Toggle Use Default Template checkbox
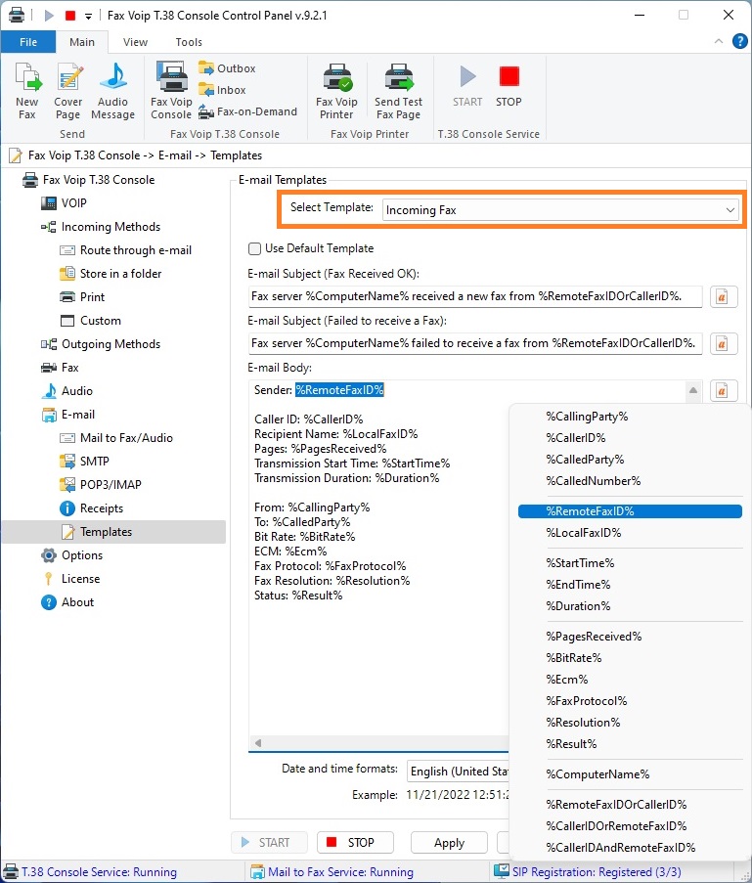This screenshot has width=752, height=883. coord(254,248)
